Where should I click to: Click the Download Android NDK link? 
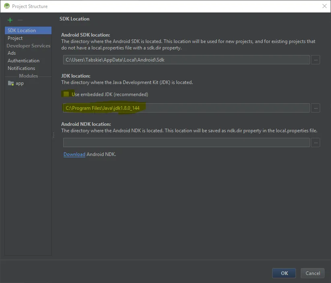74,154
